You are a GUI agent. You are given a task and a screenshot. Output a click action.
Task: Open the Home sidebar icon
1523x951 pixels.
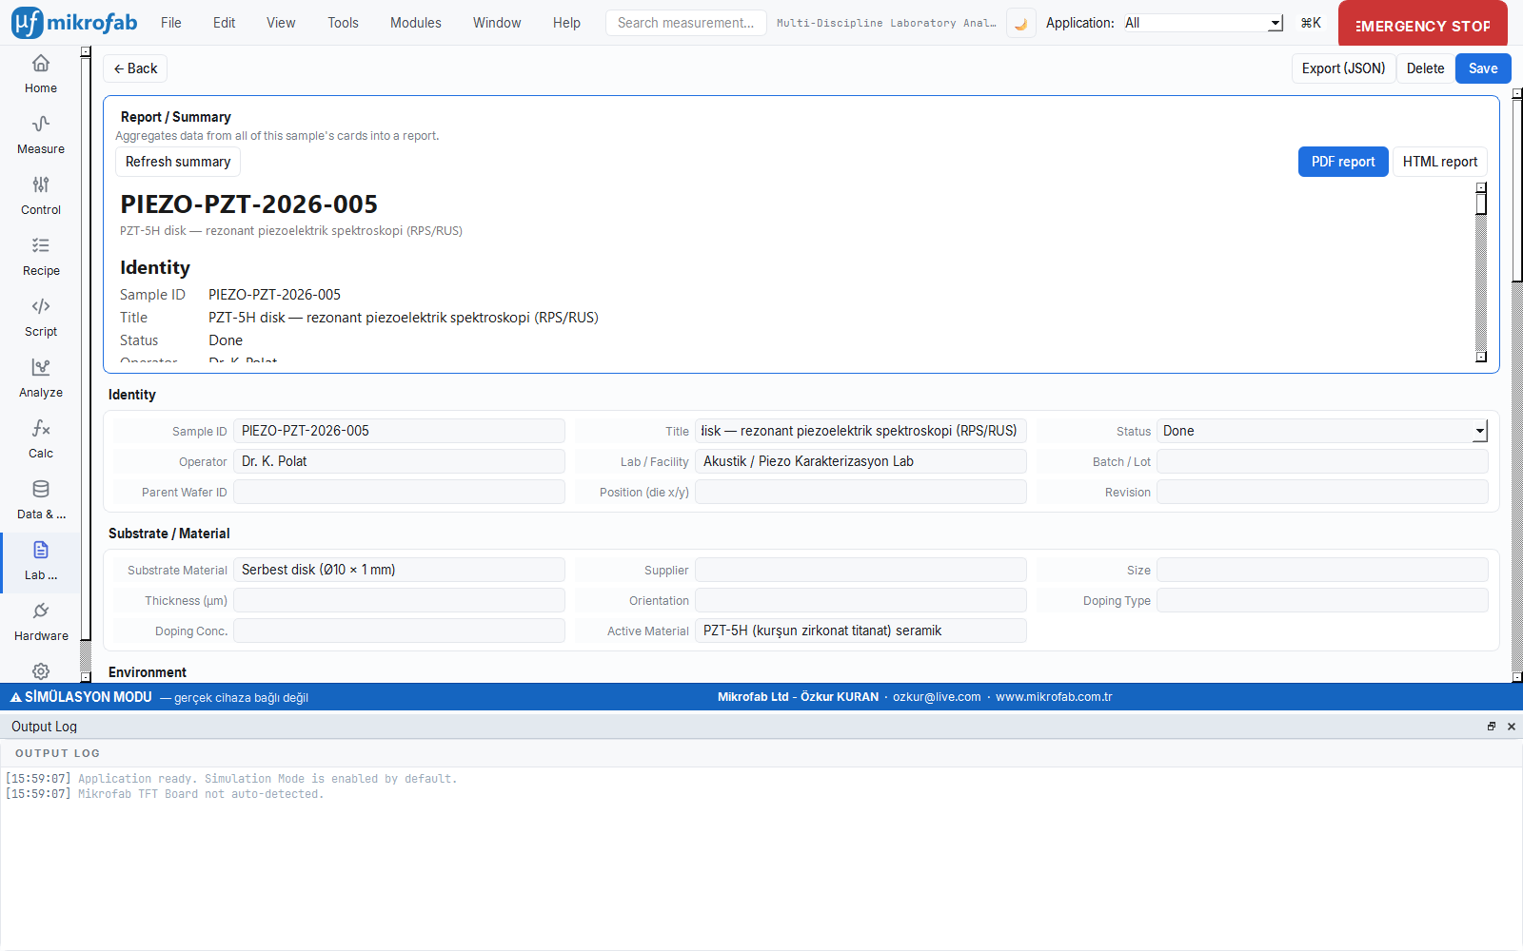click(40, 74)
